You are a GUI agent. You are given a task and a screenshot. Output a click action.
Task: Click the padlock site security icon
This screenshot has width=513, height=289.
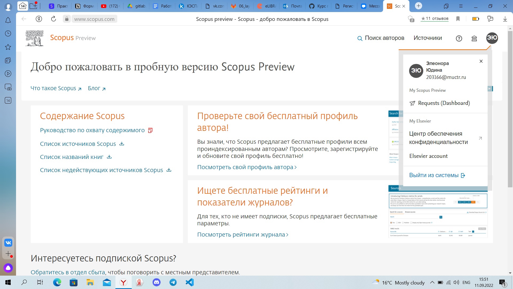click(x=67, y=19)
